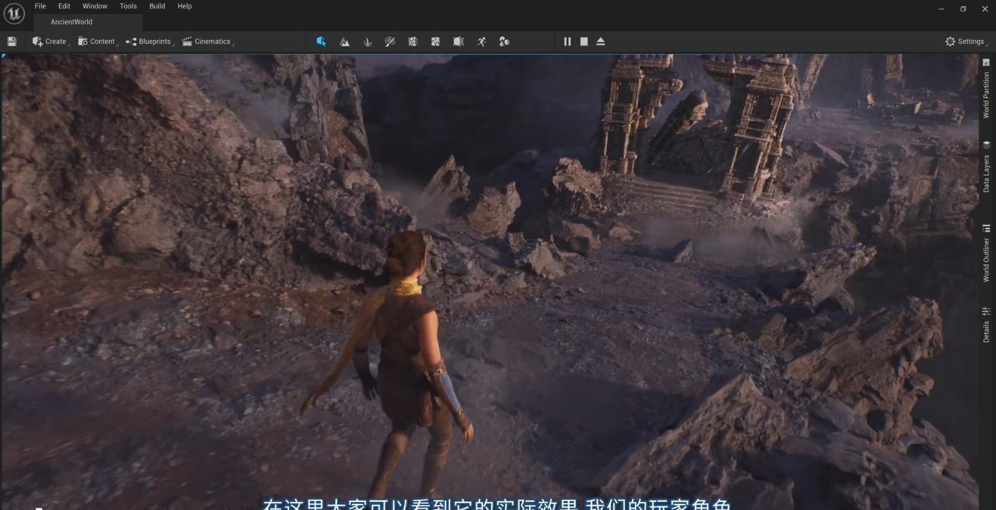Click the last editor mode icon before Pause

pyautogui.click(x=504, y=42)
